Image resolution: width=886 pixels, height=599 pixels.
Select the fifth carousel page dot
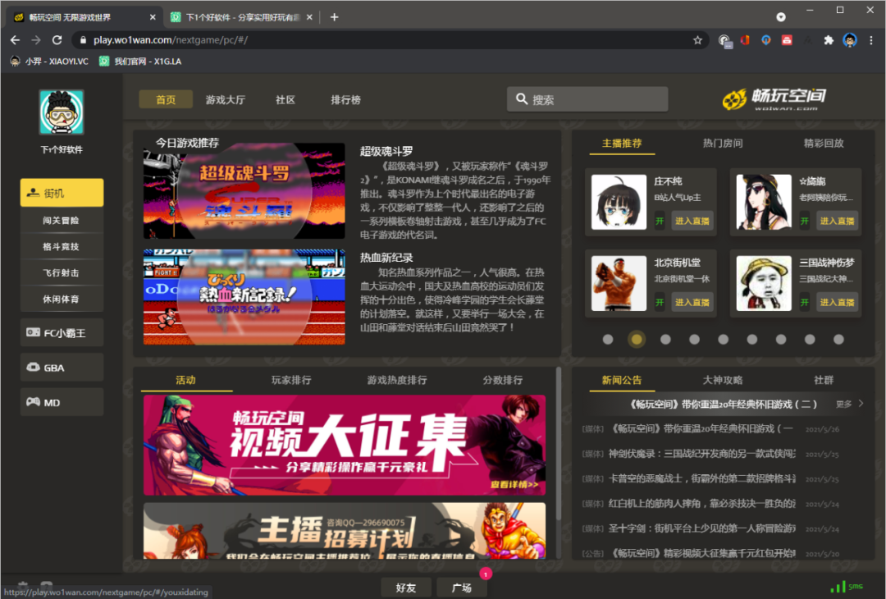724,339
